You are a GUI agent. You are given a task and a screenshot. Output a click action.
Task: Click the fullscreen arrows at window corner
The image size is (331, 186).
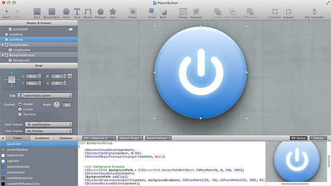coord(328,3)
